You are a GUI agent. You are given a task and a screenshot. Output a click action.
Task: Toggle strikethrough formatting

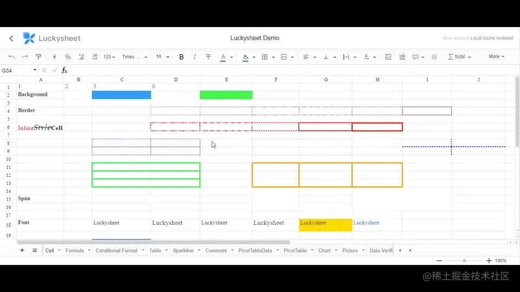(208, 57)
